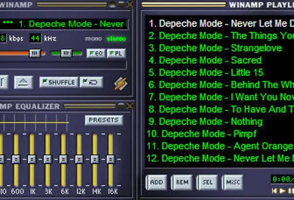Click the playlist time display 0:00
The width and height of the screenshot is (294, 200).
(282, 179)
